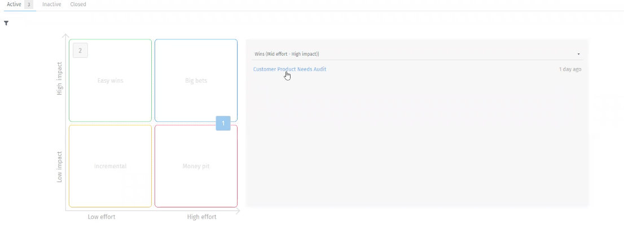Viewport: 624px width, 230px height.
Task: Open Customer Product Needs Audit link
Action: point(289,69)
